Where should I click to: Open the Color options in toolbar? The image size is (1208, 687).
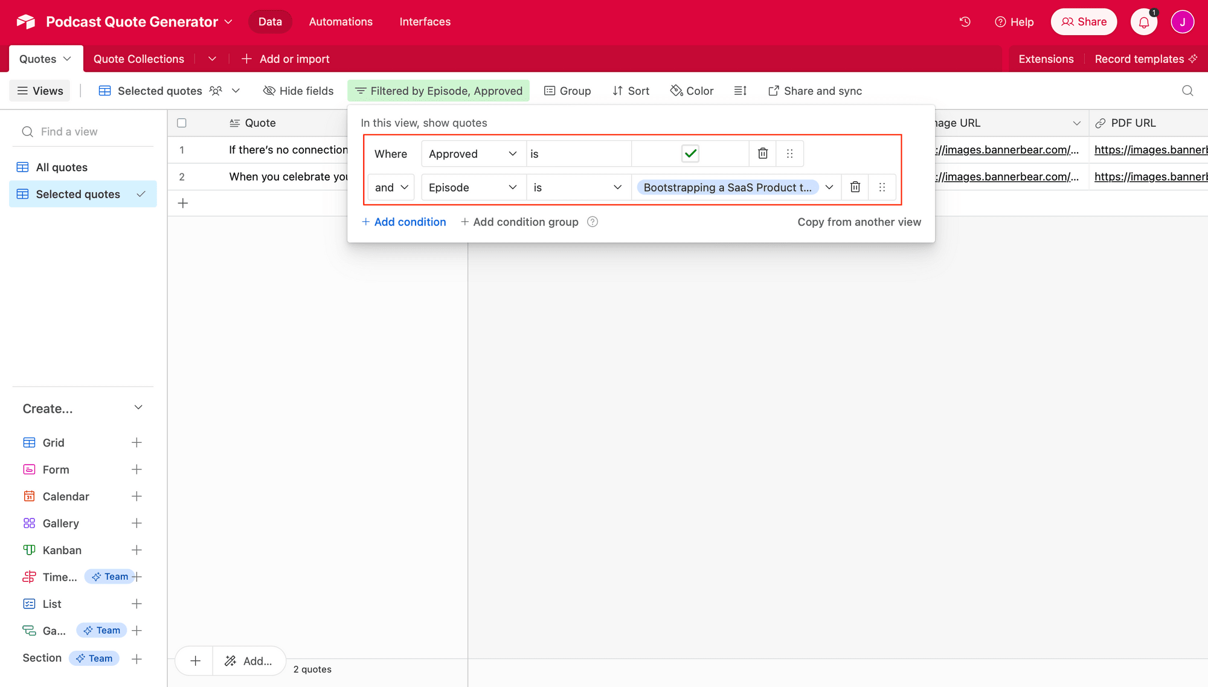pyautogui.click(x=692, y=91)
